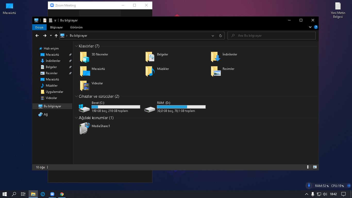The height and width of the screenshot is (198, 352).
Task: Open the Belgeler folder in main pane
Action: [x=157, y=57]
